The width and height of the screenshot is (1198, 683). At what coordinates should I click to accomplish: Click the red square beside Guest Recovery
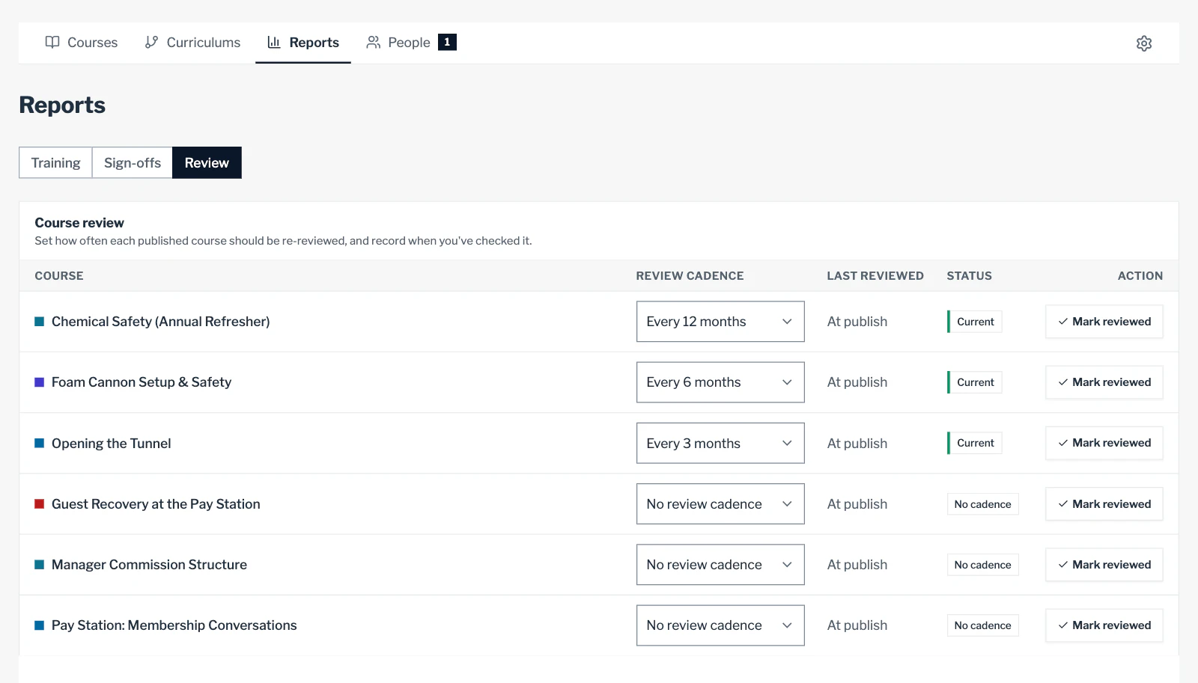click(40, 503)
